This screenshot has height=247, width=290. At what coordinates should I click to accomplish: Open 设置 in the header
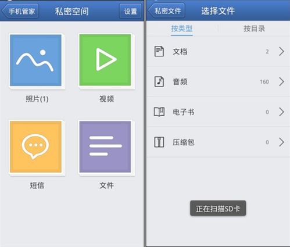[x=130, y=11]
